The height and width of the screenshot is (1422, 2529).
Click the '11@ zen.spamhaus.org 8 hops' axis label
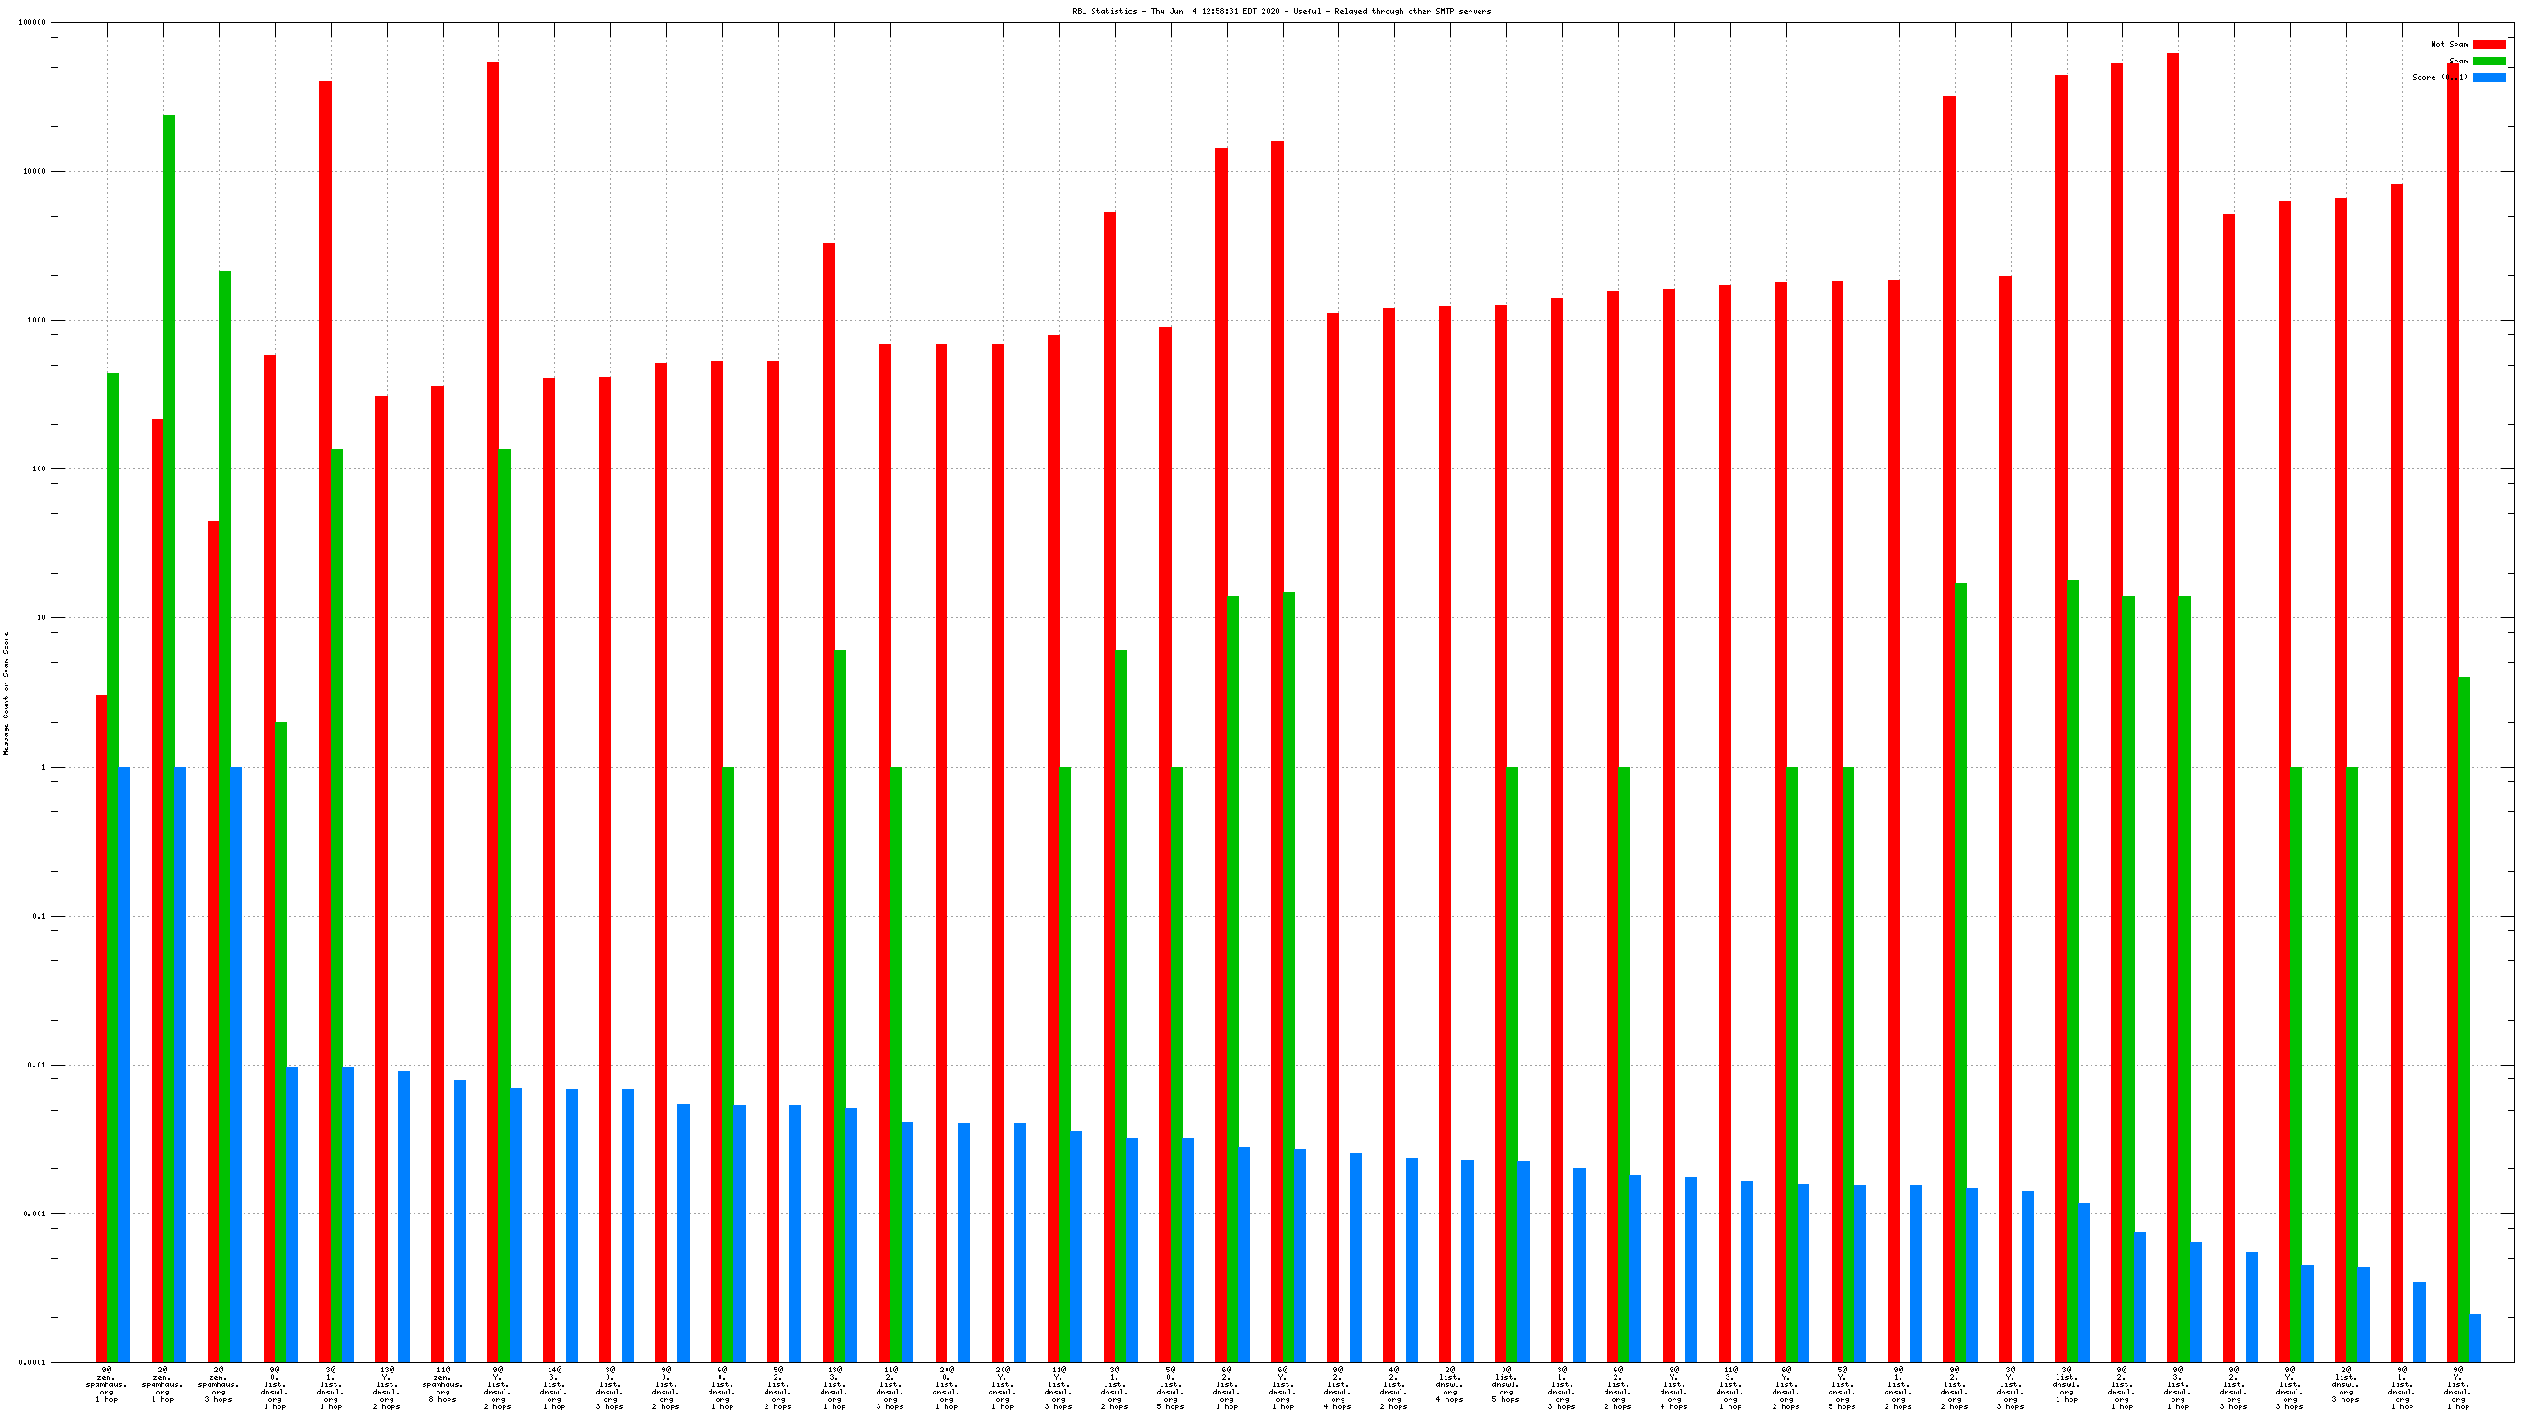443,1383
